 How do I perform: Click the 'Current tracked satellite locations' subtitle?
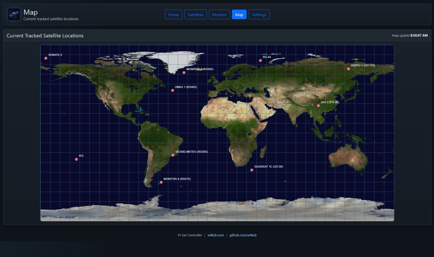pyautogui.click(x=51, y=19)
